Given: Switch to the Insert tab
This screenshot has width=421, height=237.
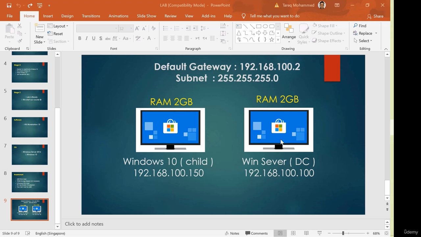Looking at the screenshot, I should [x=48, y=16].
